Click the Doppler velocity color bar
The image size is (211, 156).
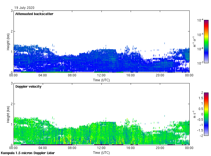point(206,114)
